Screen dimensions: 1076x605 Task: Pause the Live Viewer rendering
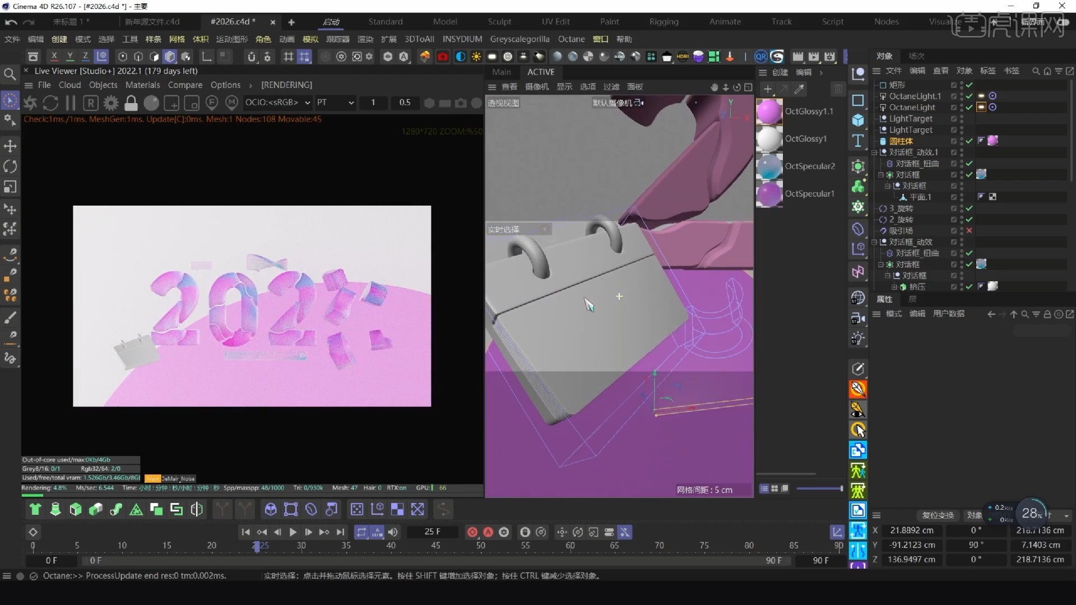(x=71, y=103)
